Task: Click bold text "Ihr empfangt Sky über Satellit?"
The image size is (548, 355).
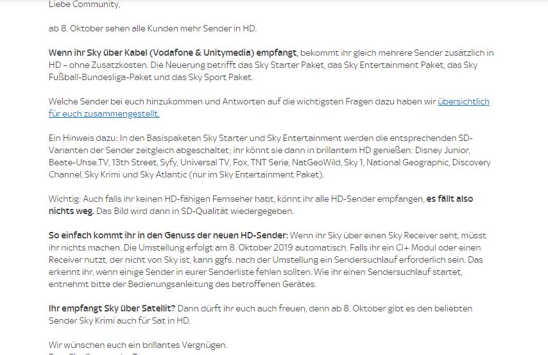Action: [112, 309]
